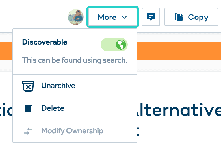The image size is (221, 148).
Task: Turn off the Discoverable switch
Action: pyautogui.click(x=114, y=45)
